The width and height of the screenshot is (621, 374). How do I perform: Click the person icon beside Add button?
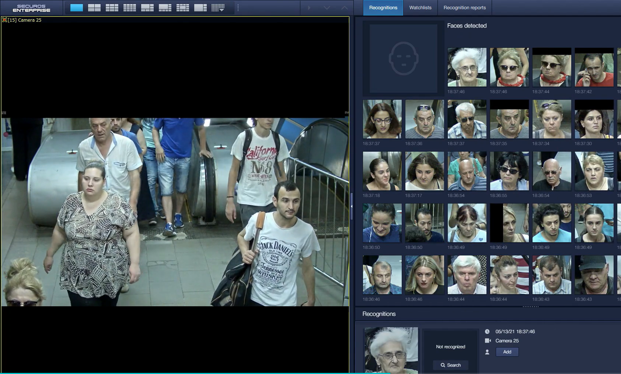[487, 352]
